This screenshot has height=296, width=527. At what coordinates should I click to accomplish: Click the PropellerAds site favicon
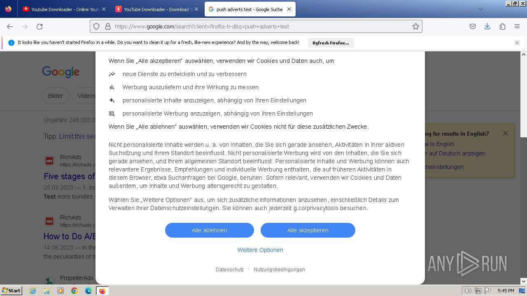coord(49,281)
